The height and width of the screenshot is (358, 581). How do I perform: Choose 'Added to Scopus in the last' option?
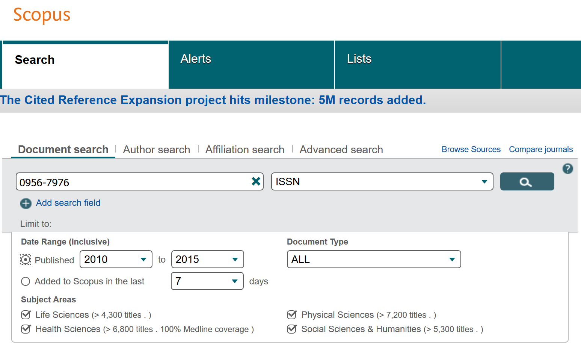tap(25, 281)
